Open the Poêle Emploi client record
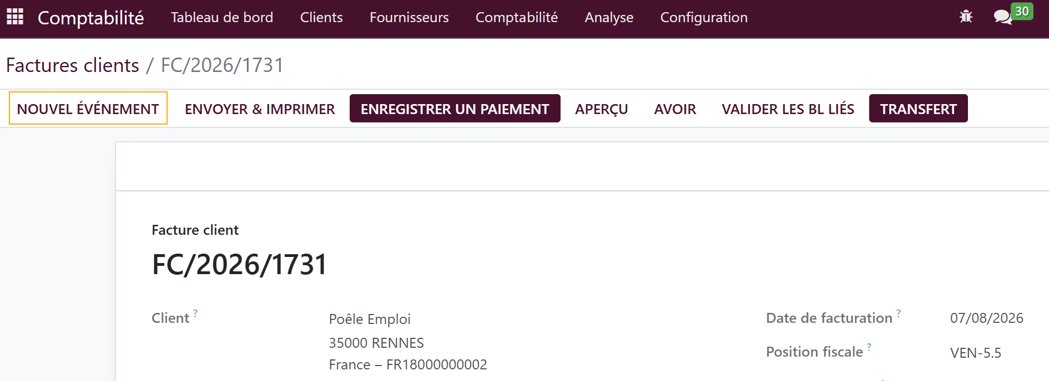1049x381 pixels. coord(370,319)
